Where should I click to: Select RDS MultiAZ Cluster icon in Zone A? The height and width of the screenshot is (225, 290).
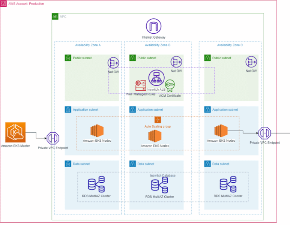pyautogui.click(x=96, y=184)
